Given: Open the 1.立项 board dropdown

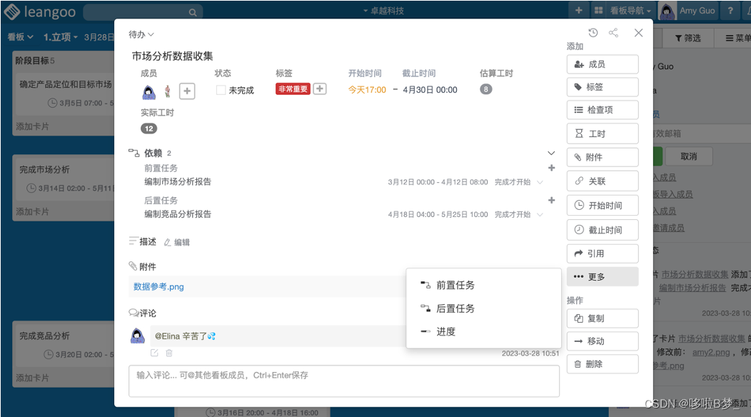Looking at the screenshot, I should [61, 37].
